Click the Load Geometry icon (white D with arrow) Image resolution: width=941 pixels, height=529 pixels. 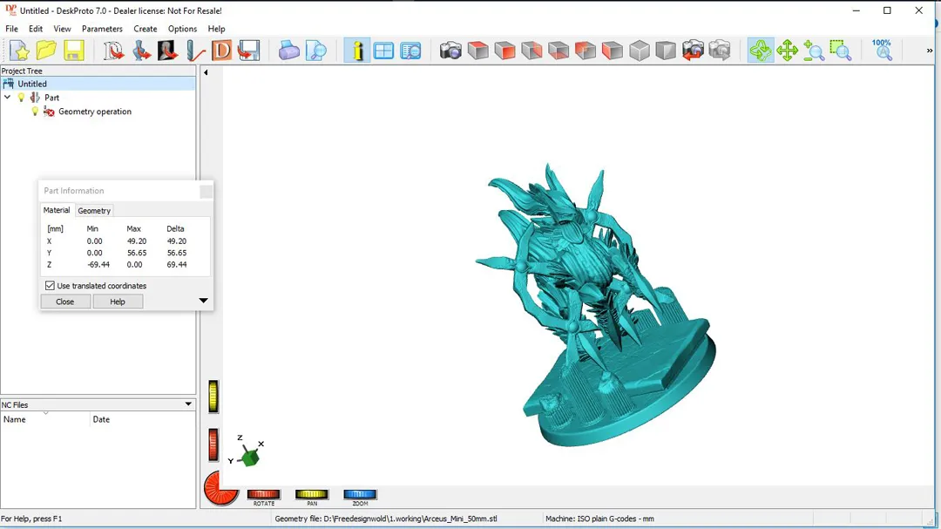(x=113, y=51)
